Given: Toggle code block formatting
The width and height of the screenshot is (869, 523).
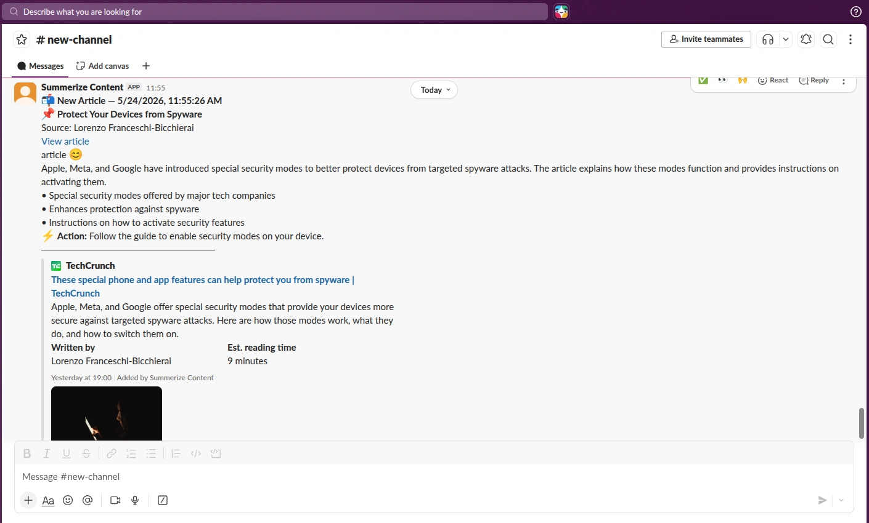Looking at the screenshot, I should tap(216, 453).
